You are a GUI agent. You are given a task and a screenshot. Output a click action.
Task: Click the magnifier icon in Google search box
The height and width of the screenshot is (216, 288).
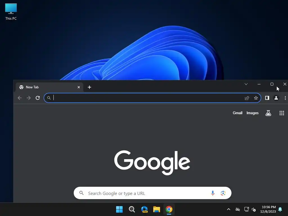[81, 193]
